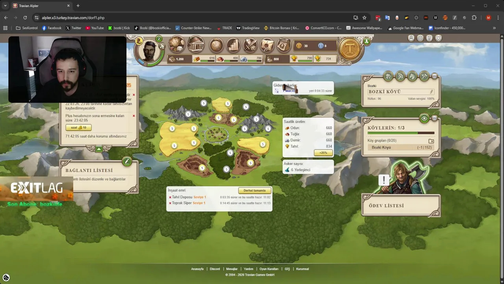The width and height of the screenshot is (504, 284).
Task: Open the Chrome profile M avatar
Action: (x=488, y=18)
